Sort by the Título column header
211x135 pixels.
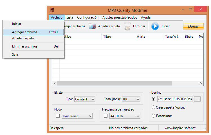[118, 37]
